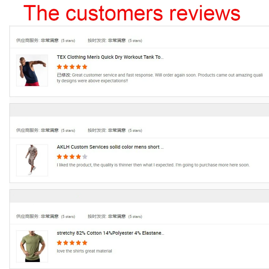Image resolution: width=269 pixels, height=269 pixels.
Task: Open TEX Clothing Men's Quick Dry Workout link
Action: click(110, 57)
